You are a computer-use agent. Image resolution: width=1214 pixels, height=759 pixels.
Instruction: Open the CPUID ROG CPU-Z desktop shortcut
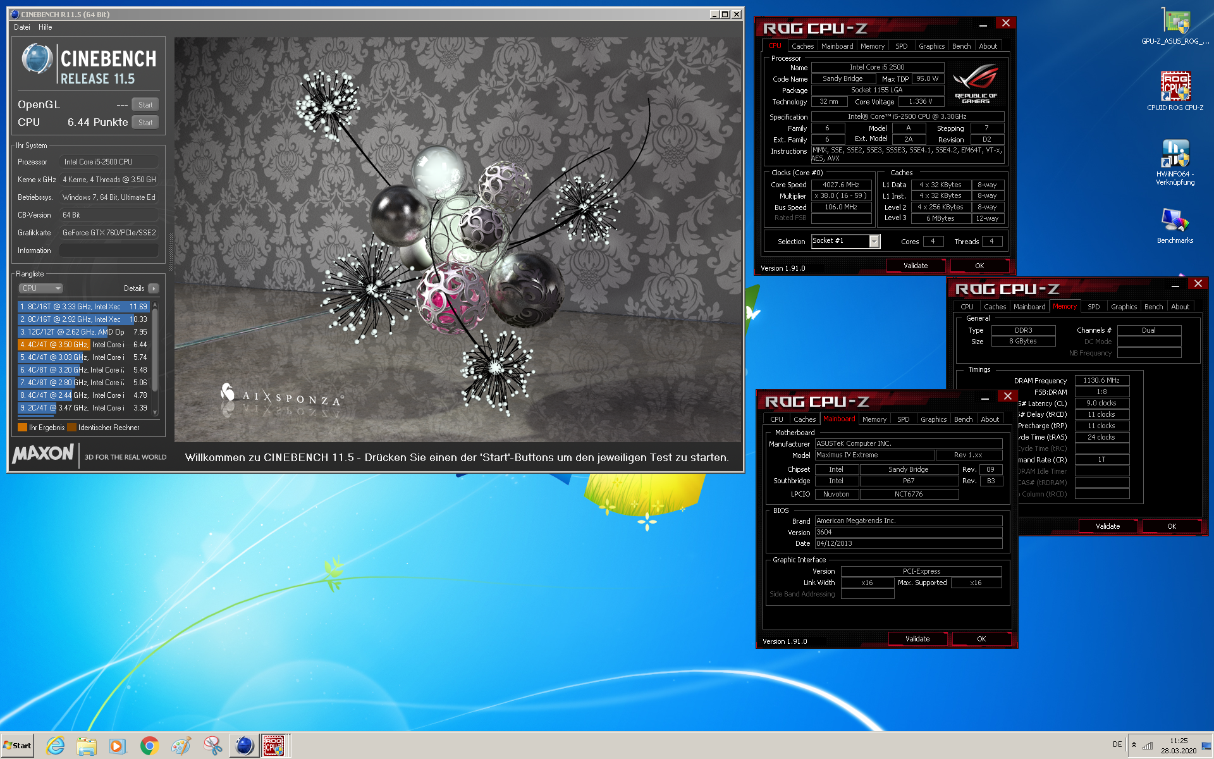pos(1175,91)
